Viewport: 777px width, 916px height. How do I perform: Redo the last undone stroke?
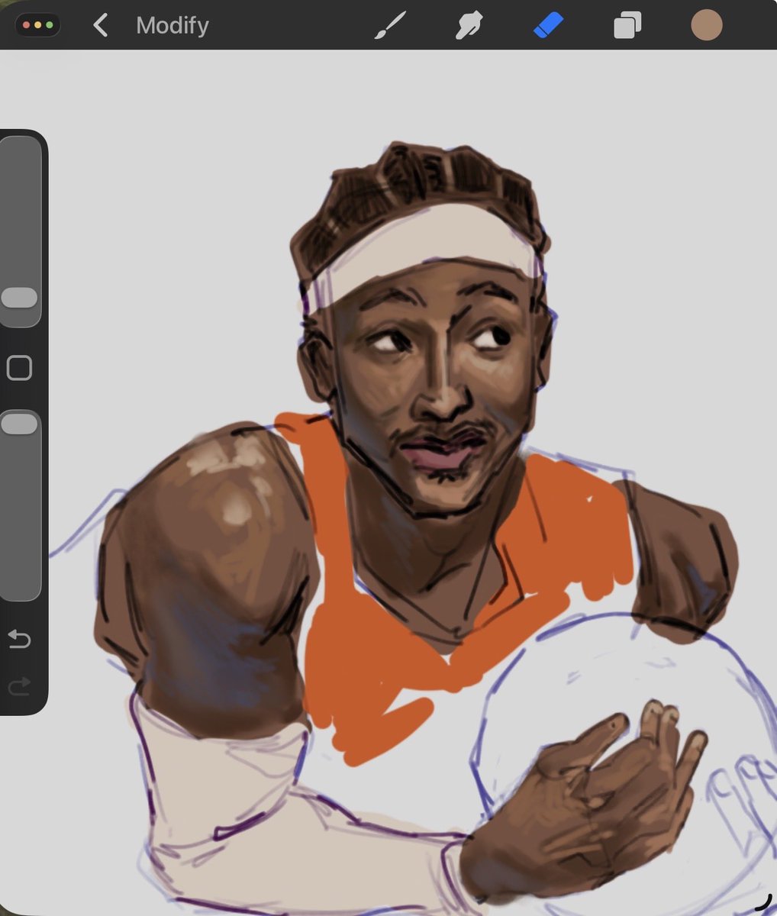pyautogui.click(x=19, y=687)
